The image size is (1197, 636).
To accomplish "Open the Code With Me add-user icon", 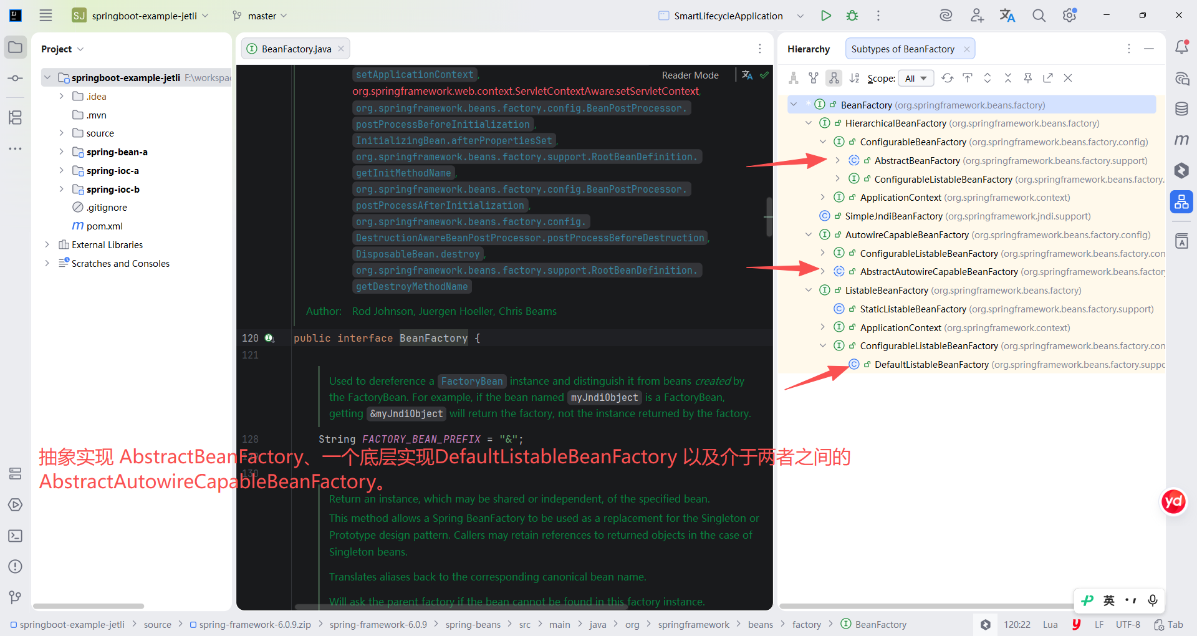I will [x=977, y=16].
